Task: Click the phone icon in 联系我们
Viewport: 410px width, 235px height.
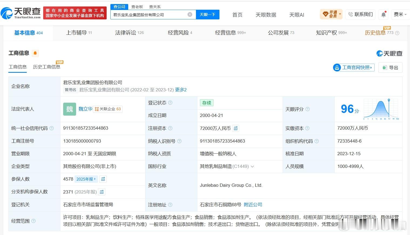Action: (350, 14)
